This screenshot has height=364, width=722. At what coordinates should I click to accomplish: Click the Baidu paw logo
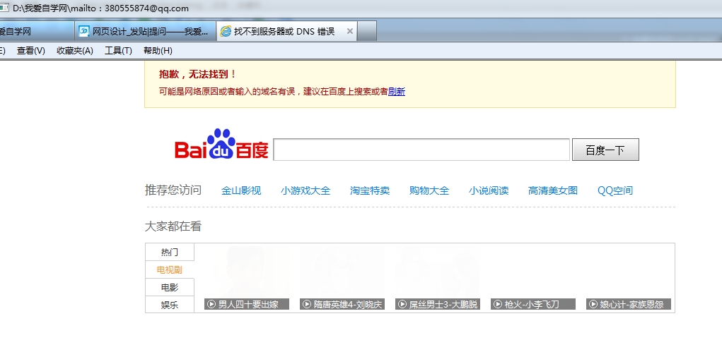pyautogui.click(x=221, y=144)
